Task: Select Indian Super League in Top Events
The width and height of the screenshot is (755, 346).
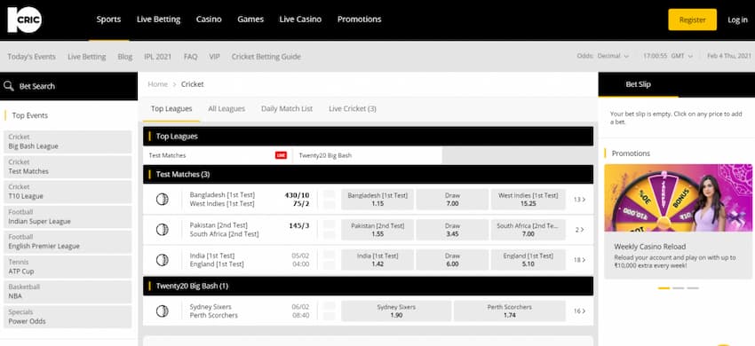Action: pos(68,216)
